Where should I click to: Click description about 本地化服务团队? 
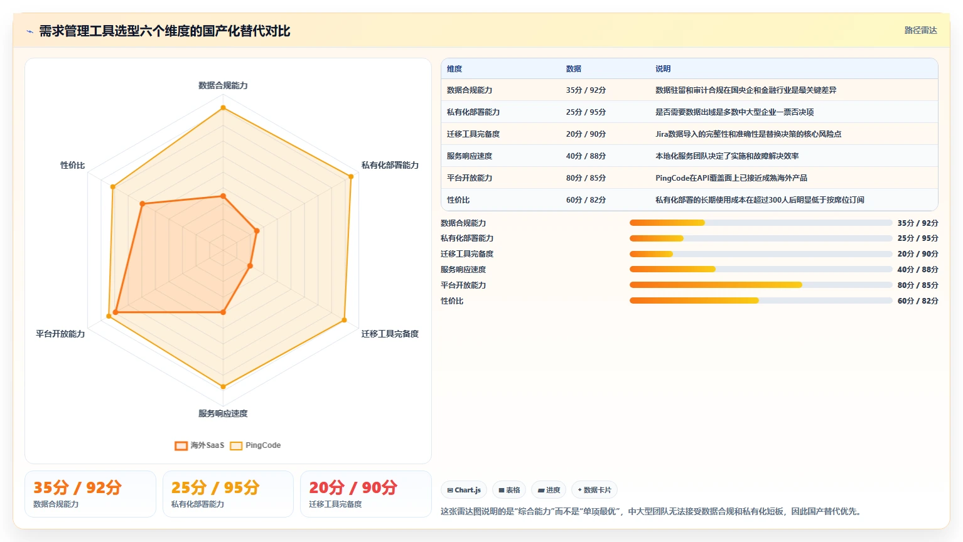point(727,156)
